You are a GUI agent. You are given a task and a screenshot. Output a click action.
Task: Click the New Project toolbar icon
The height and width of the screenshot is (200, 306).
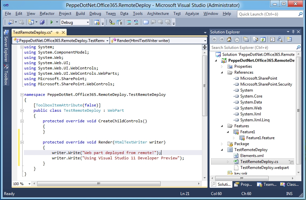click(x=31, y=22)
